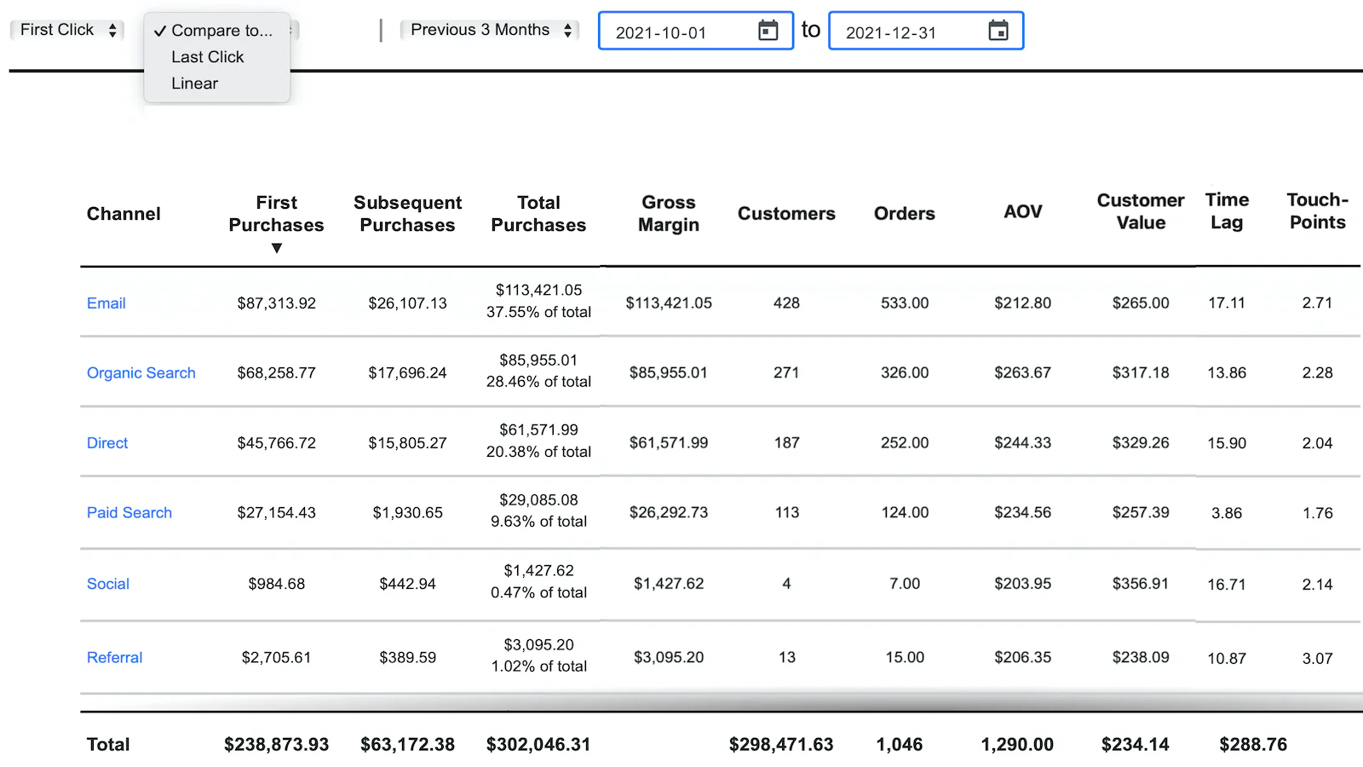The width and height of the screenshot is (1363, 767).
Task: Open the First Click attribution dropdown
Action: coord(67,30)
